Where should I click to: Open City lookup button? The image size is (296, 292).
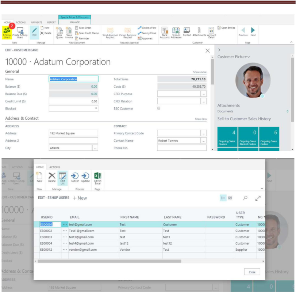coord(95,148)
